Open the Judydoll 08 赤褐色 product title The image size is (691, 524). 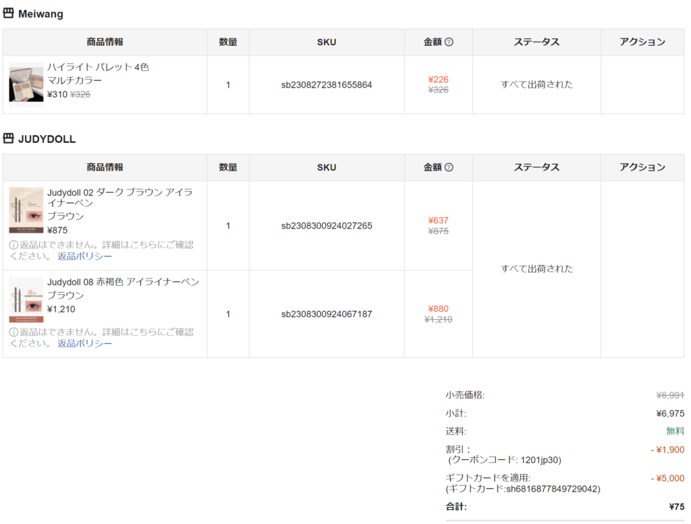123,282
